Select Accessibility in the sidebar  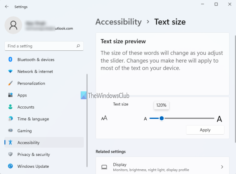tap(28, 143)
